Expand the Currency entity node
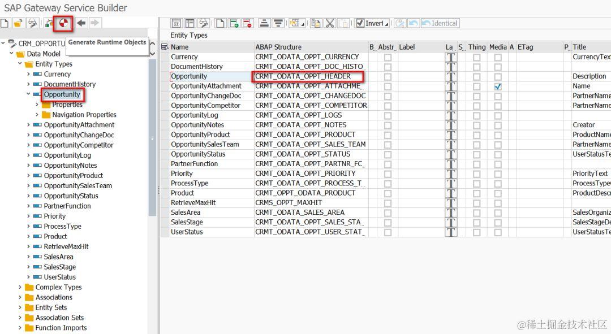 point(28,74)
